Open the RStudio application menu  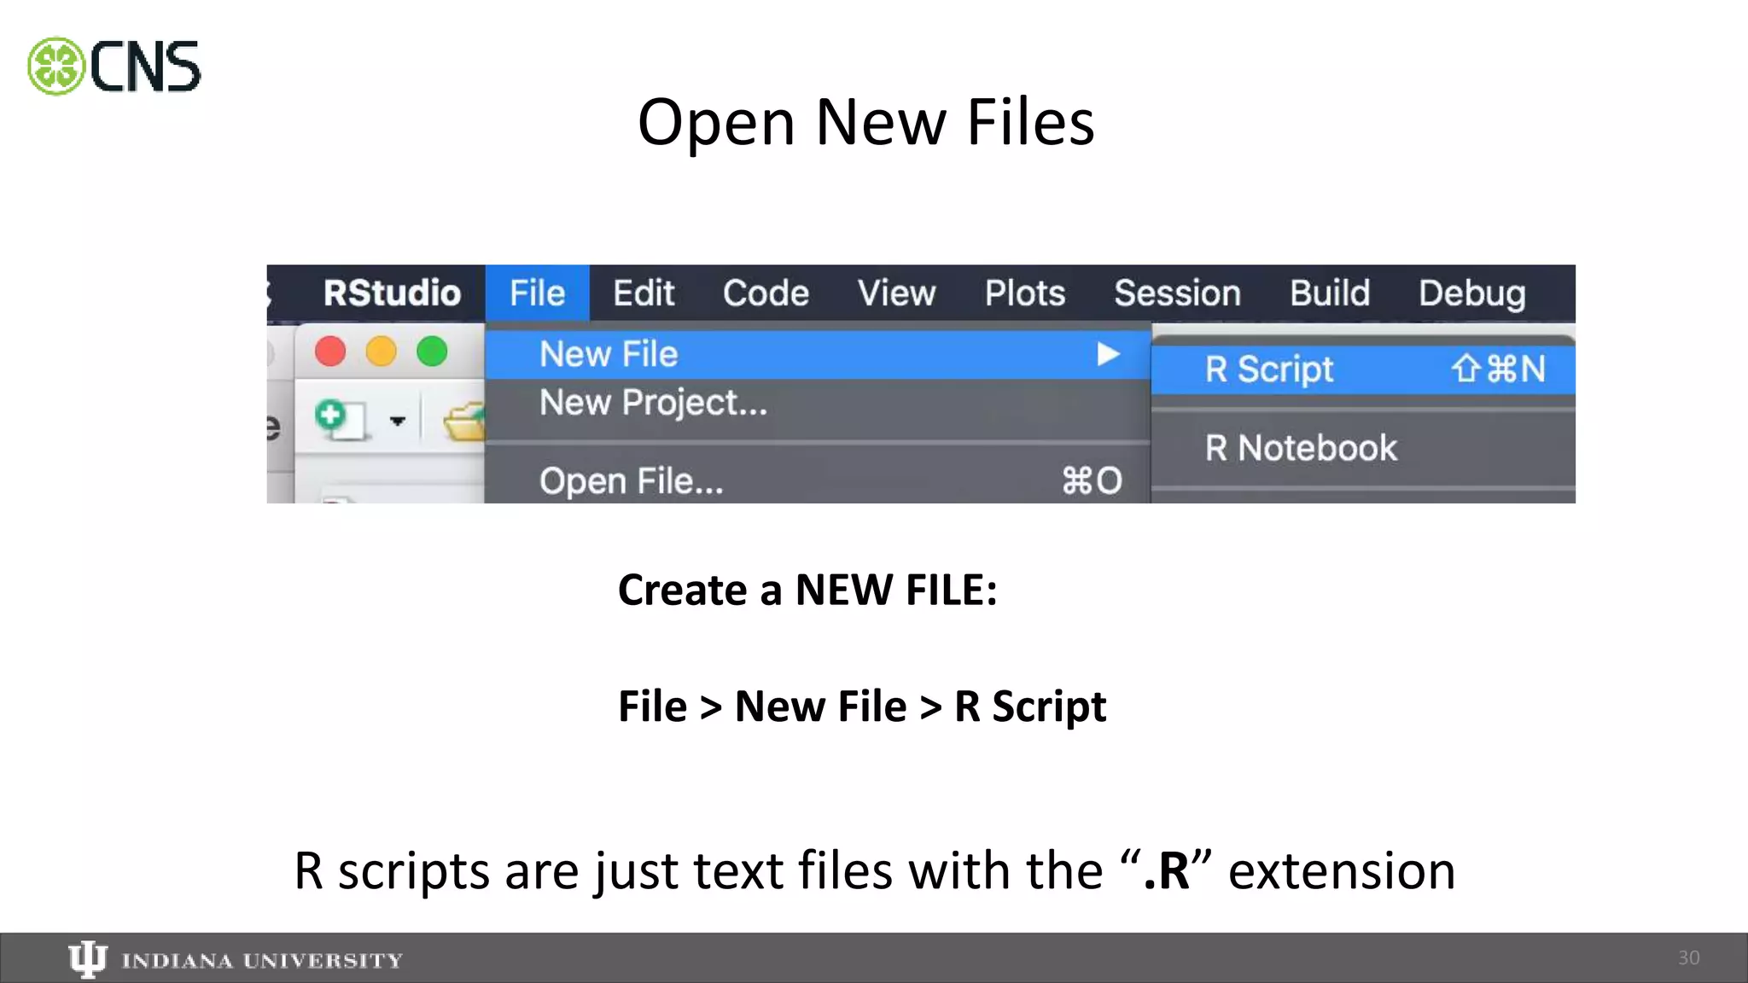392,294
